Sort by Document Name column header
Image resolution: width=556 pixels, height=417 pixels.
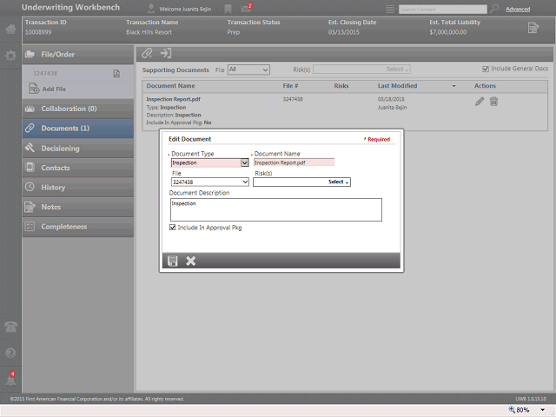[170, 86]
